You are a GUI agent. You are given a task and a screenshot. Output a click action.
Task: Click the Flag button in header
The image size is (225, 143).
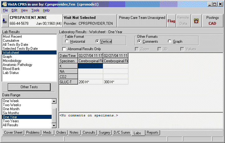click(171, 21)
